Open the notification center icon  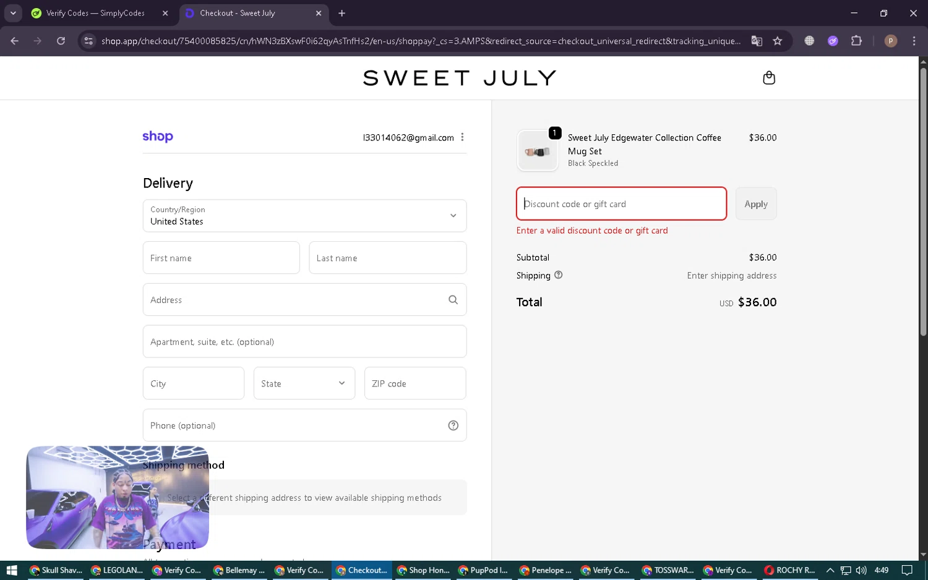(x=907, y=570)
